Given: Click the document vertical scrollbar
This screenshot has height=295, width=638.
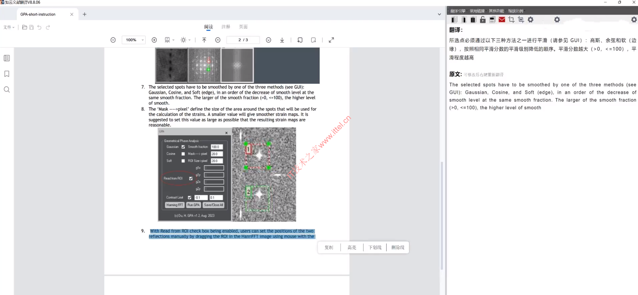Looking at the screenshot, I should point(441,215).
